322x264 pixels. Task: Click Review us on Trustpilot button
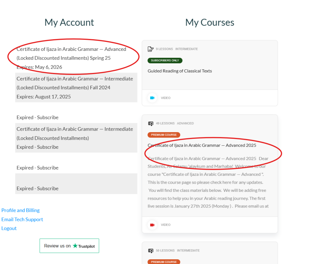click(x=69, y=246)
